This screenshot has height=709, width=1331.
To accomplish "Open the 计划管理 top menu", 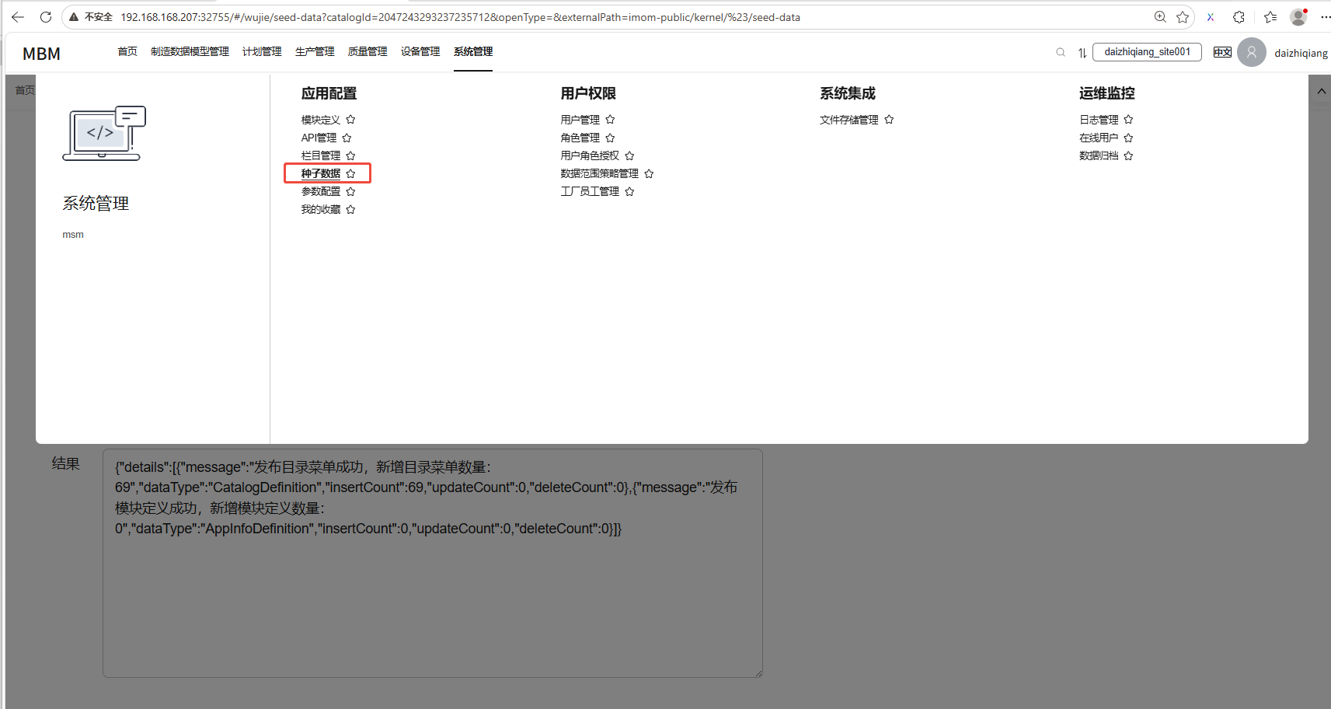I will (x=262, y=51).
